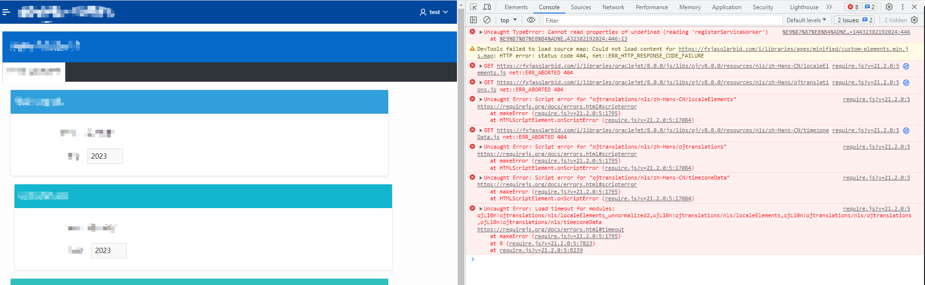
Task: Focus the console Filter field
Action: 662,20
